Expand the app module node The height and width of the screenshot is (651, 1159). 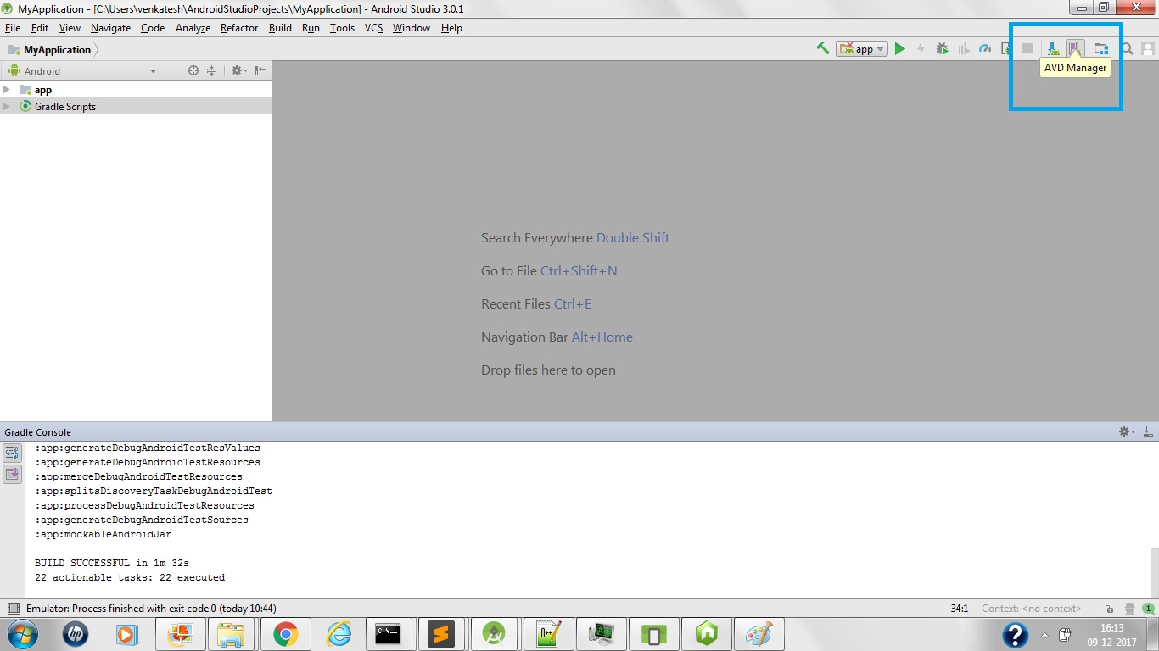7,90
